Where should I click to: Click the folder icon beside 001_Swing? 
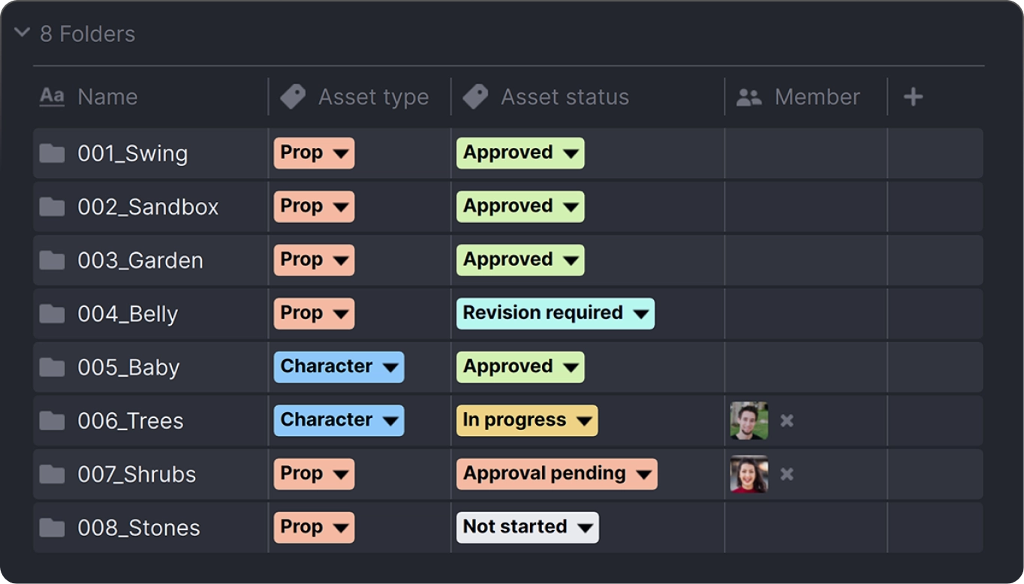(x=52, y=153)
